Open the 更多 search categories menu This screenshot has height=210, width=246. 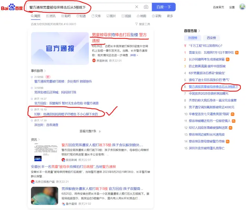point(170,16)
